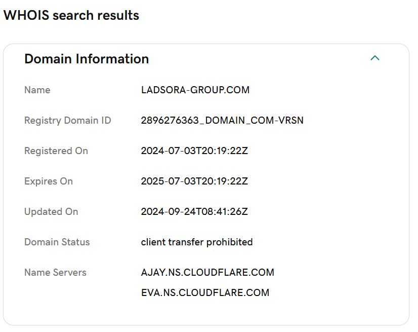Click the Domain Status label
The width and height of the screenshot is (418, 332).
(57, 242)
